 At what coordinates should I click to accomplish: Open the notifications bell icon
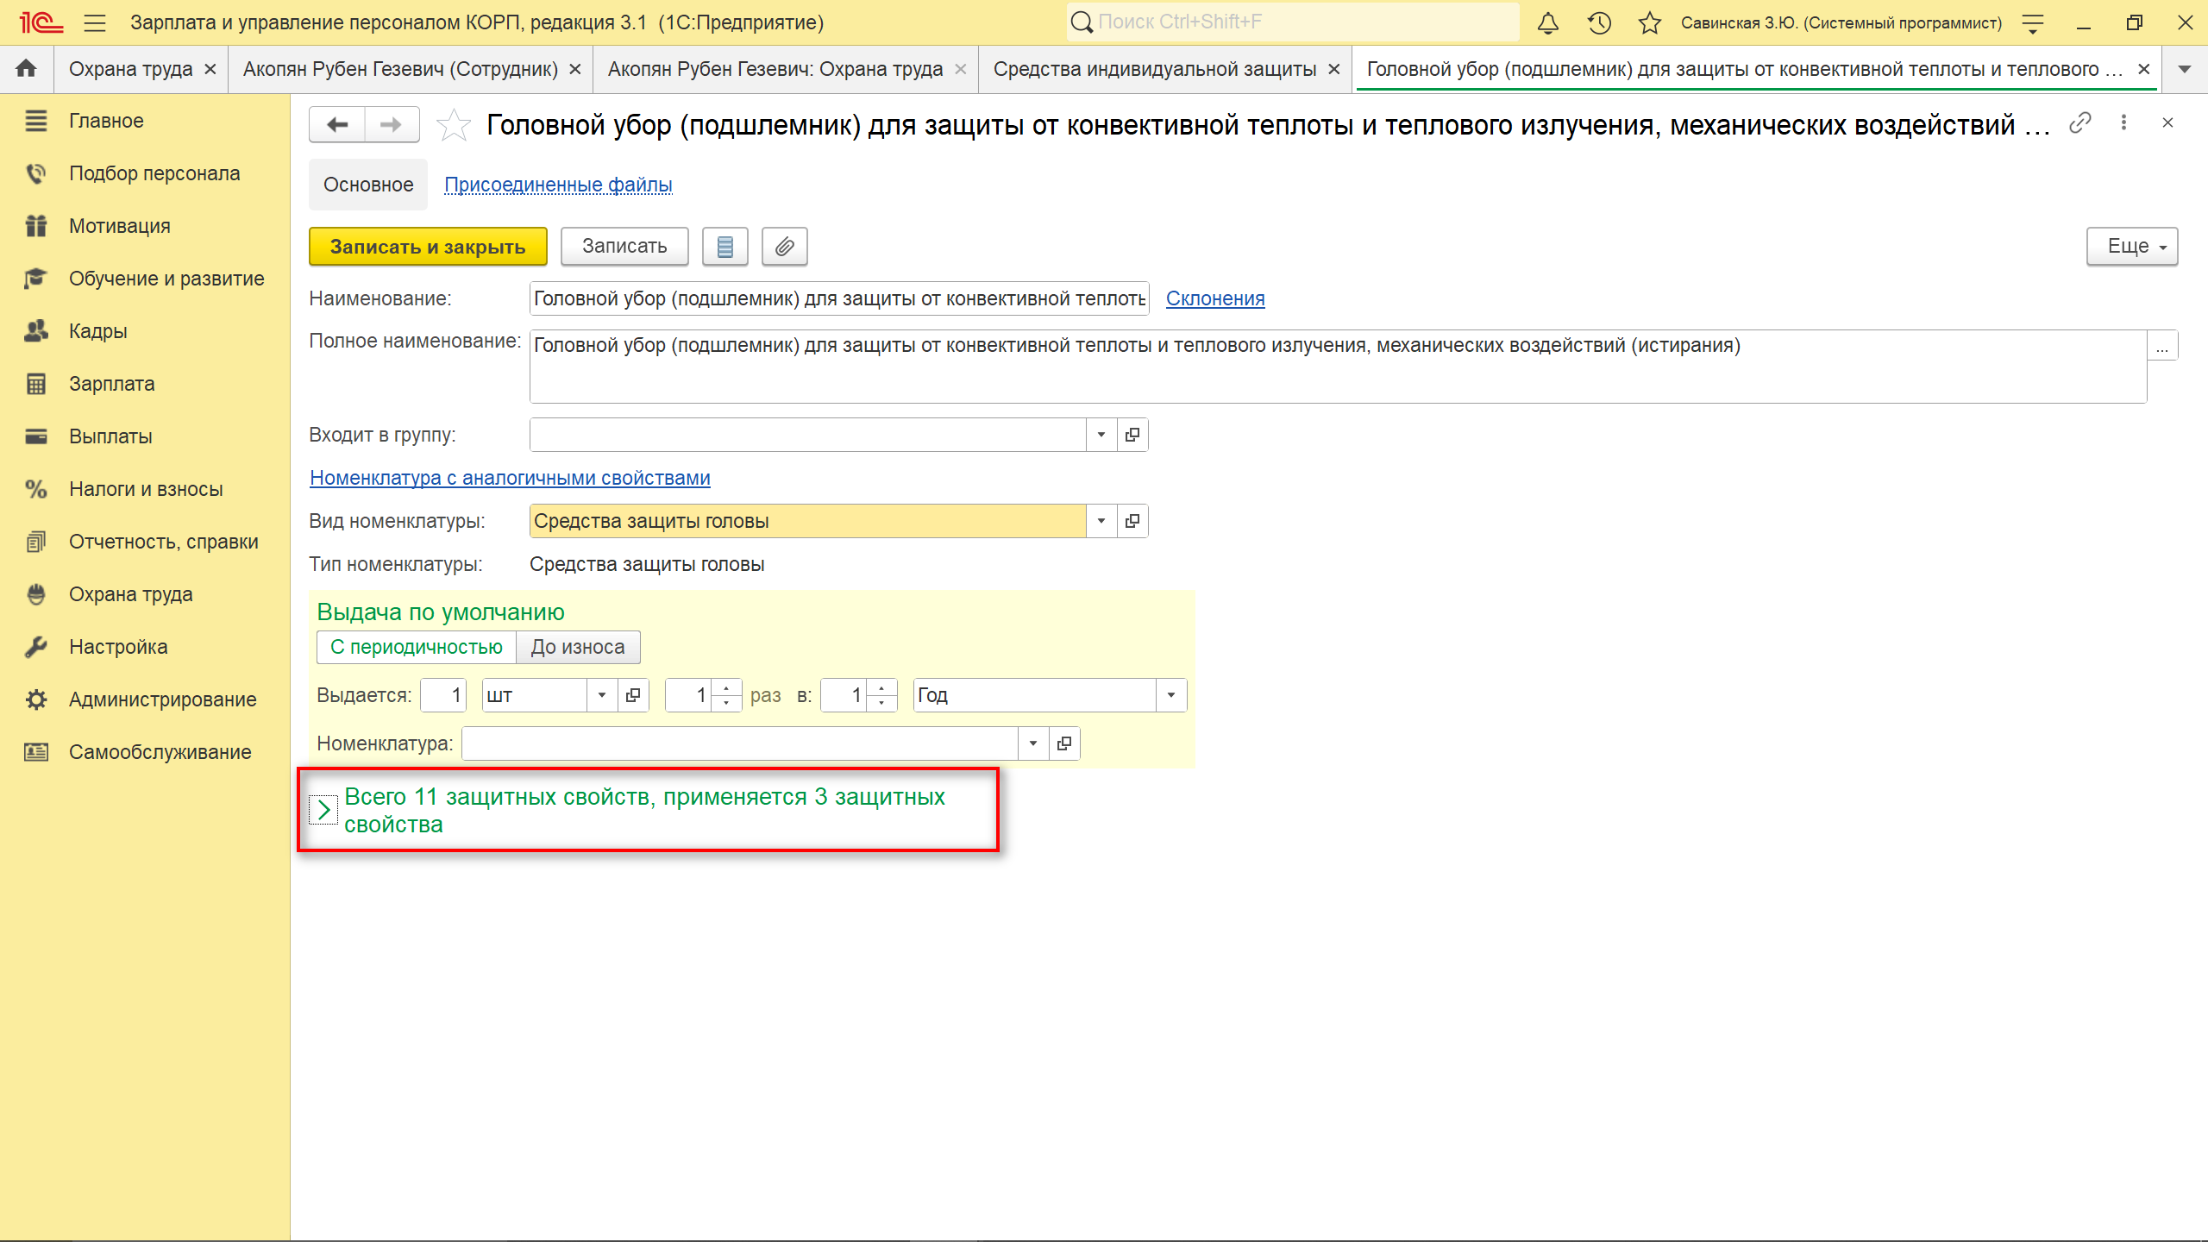(x=1548, y=23)
